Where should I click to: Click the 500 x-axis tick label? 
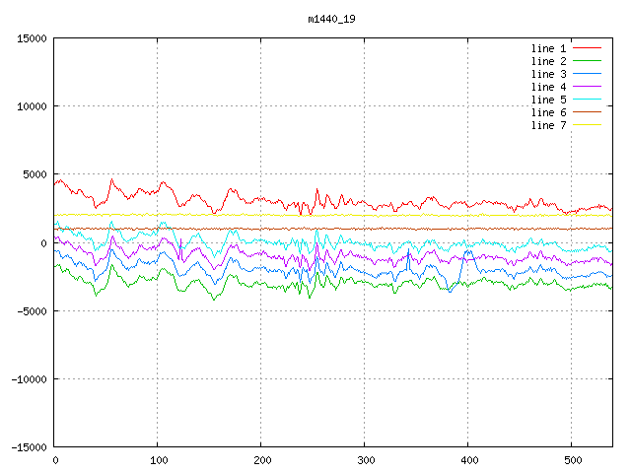(571, 460)
